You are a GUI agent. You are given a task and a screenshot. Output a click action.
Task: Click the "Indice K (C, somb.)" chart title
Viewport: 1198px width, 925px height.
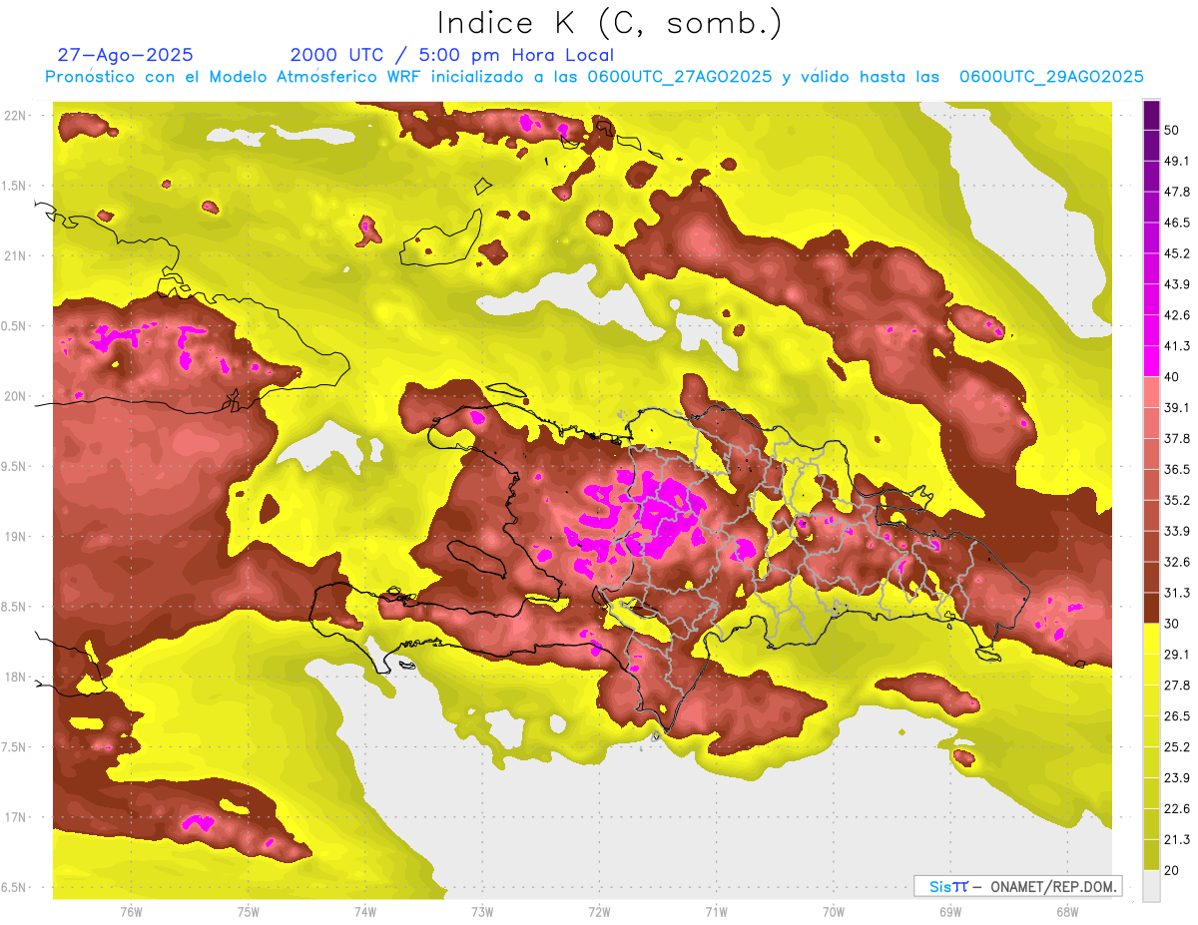[x=609, y=23]
